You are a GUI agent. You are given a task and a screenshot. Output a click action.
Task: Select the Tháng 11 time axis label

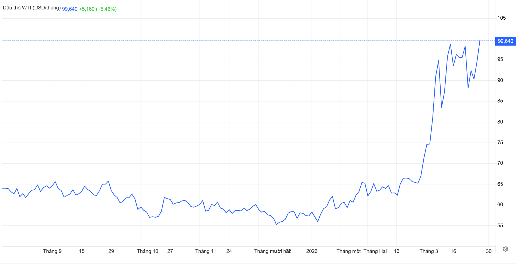[x=205, y=251]
